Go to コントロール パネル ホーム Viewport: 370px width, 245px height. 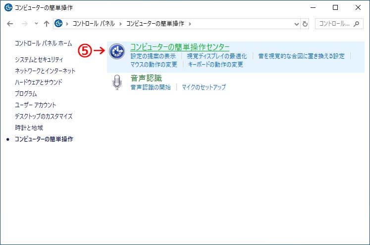coord(43,43)
